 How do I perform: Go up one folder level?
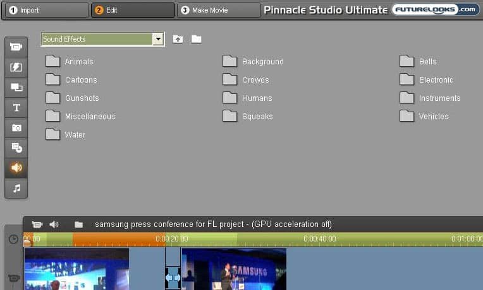tap(178, 39)
